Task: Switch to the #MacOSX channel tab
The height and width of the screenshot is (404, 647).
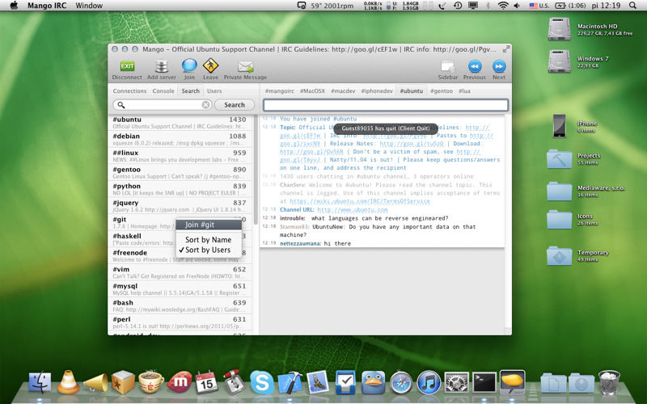Action: click(312, 91)
